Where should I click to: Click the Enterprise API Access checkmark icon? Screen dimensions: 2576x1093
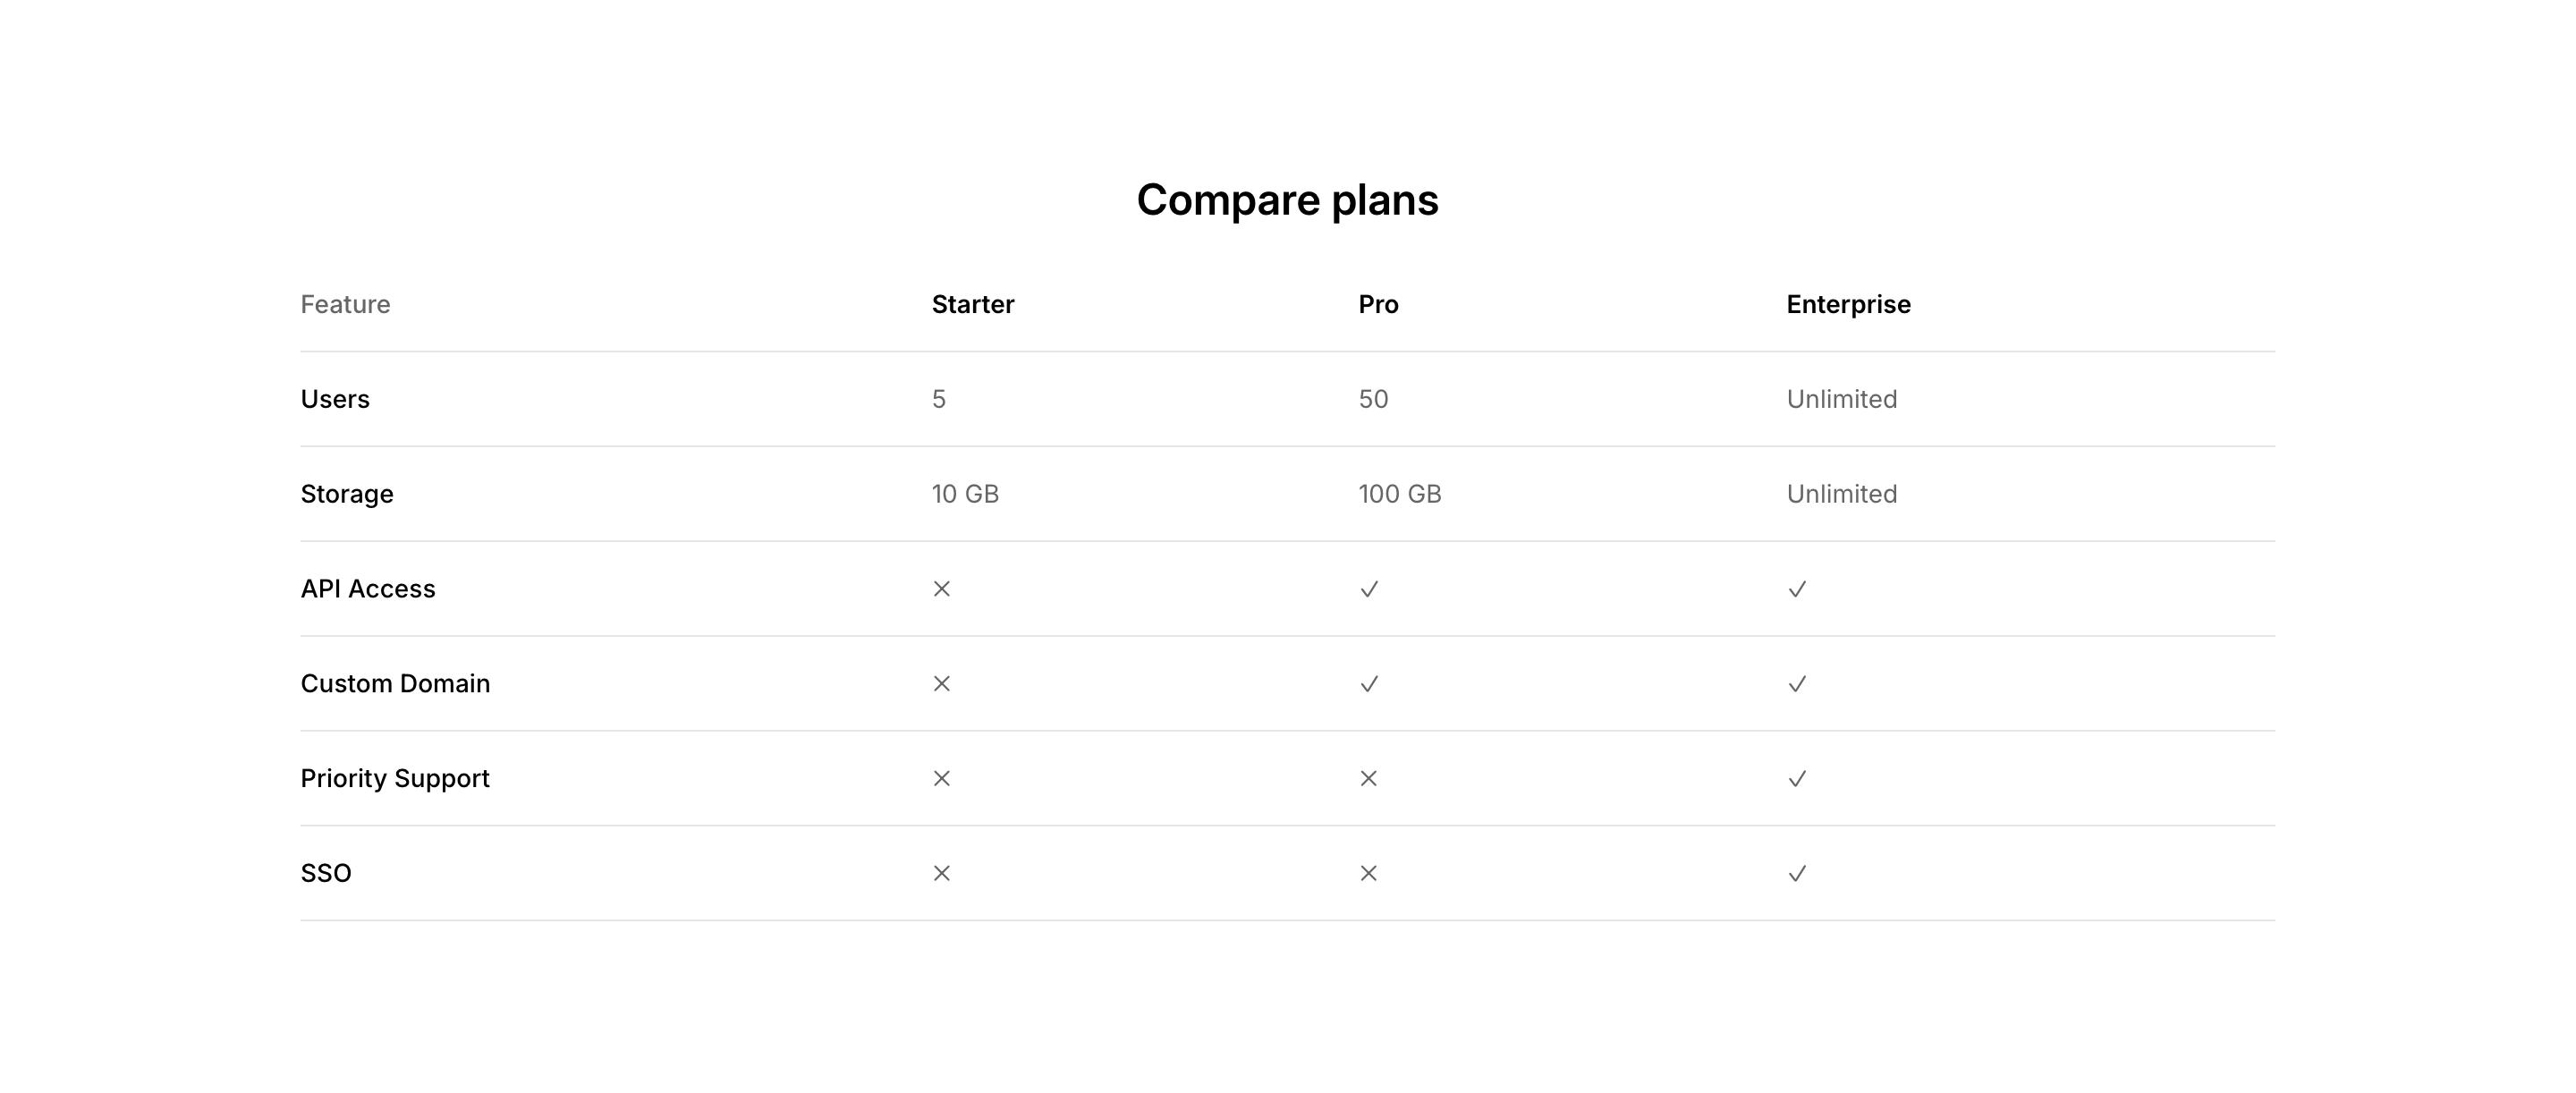pos(1797,589)
